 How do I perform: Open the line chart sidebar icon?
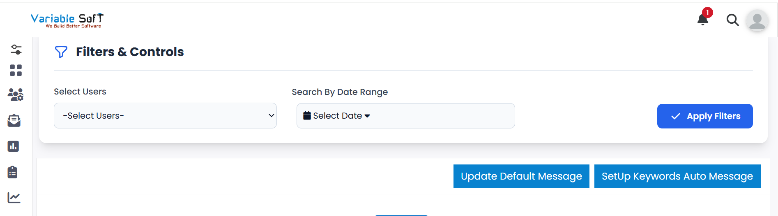pos(14,198)
